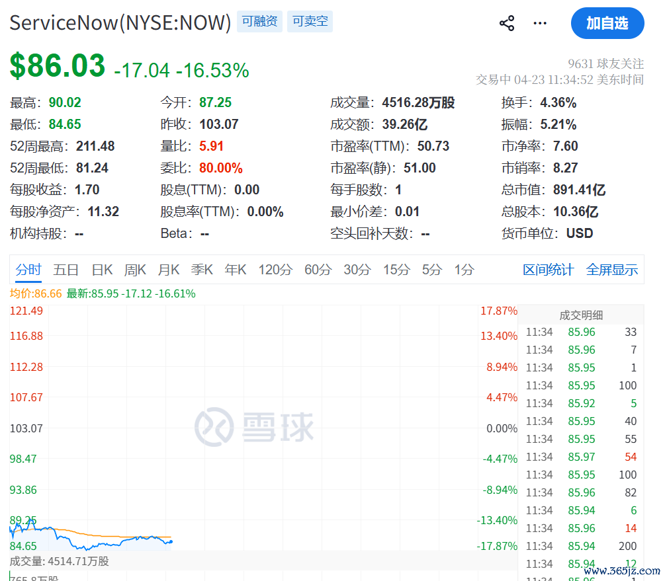
Task: Switch to the 年K chart tab
Action: (236, 270)
